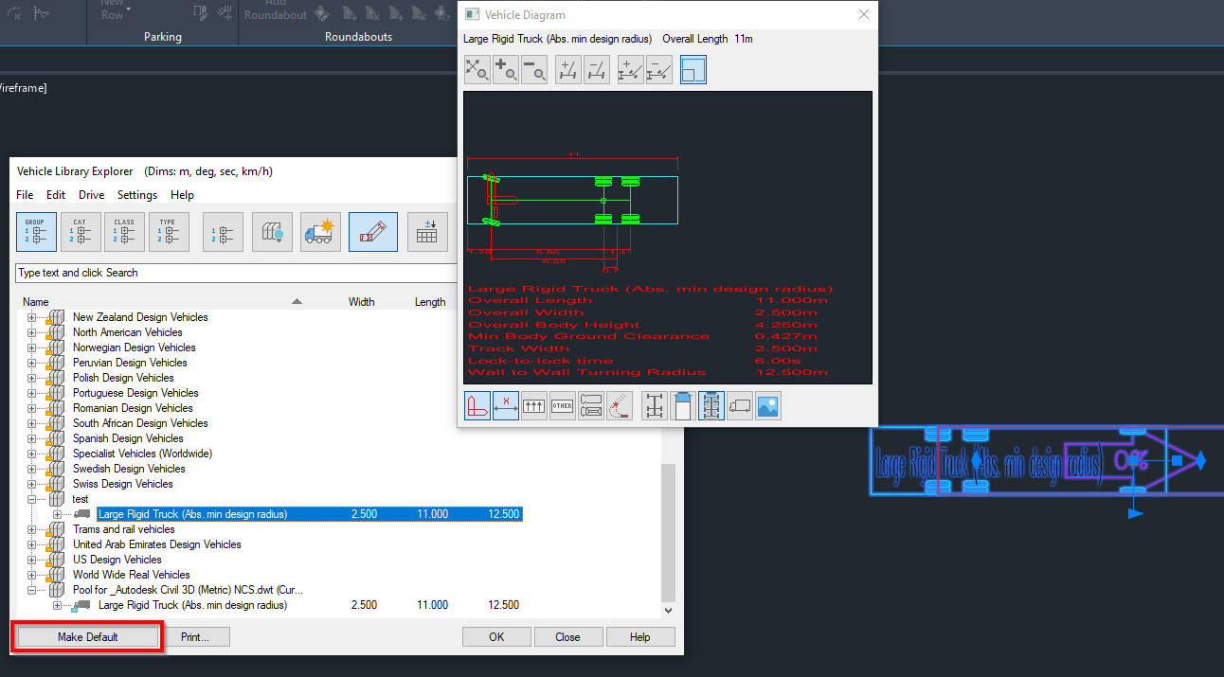Click the Length column header
The image size is (1224, 677).
click(430, 302)
